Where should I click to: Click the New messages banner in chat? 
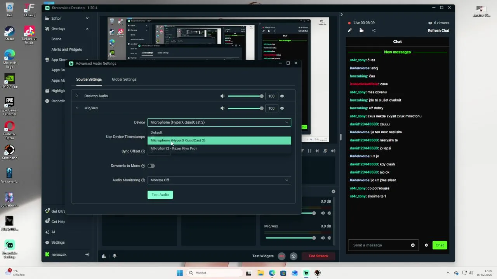[397, 52]
